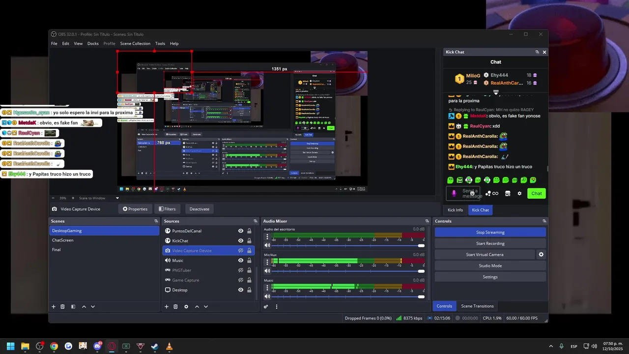Open the Mic/Aux three-dot options menu
Screen dimensions: 629x354
tap(267, 262)
